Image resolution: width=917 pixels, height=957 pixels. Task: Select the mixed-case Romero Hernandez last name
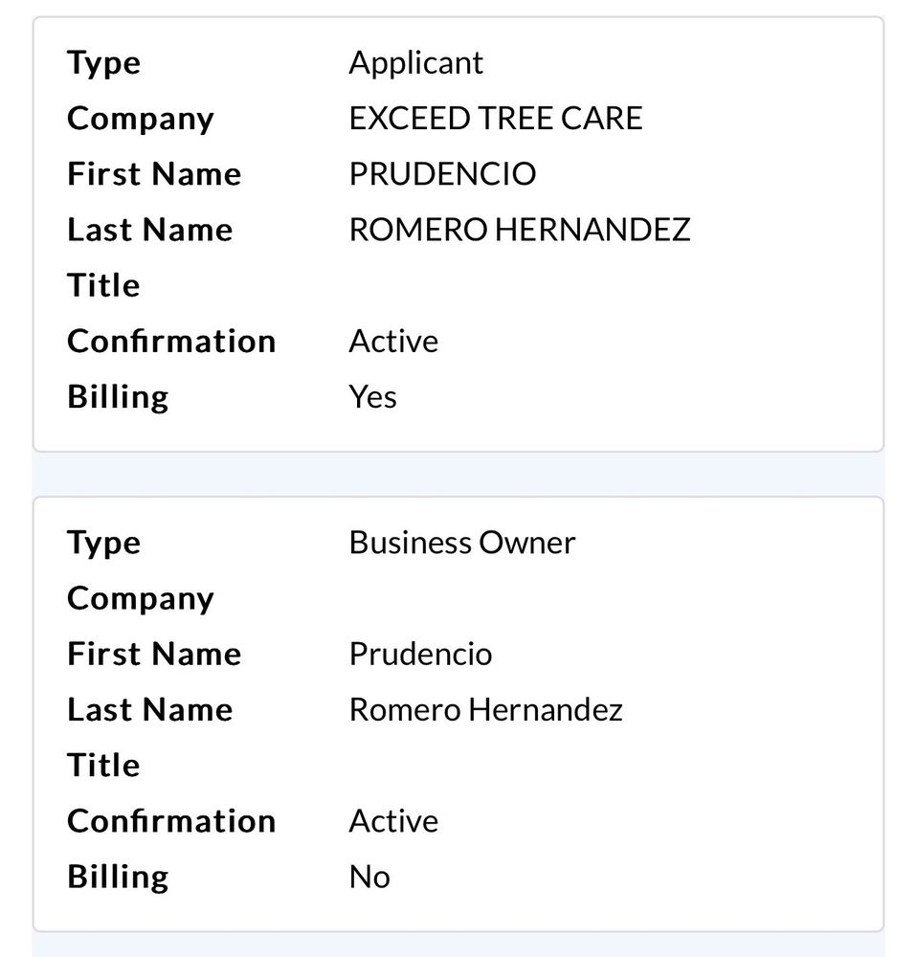click(485, 709)
